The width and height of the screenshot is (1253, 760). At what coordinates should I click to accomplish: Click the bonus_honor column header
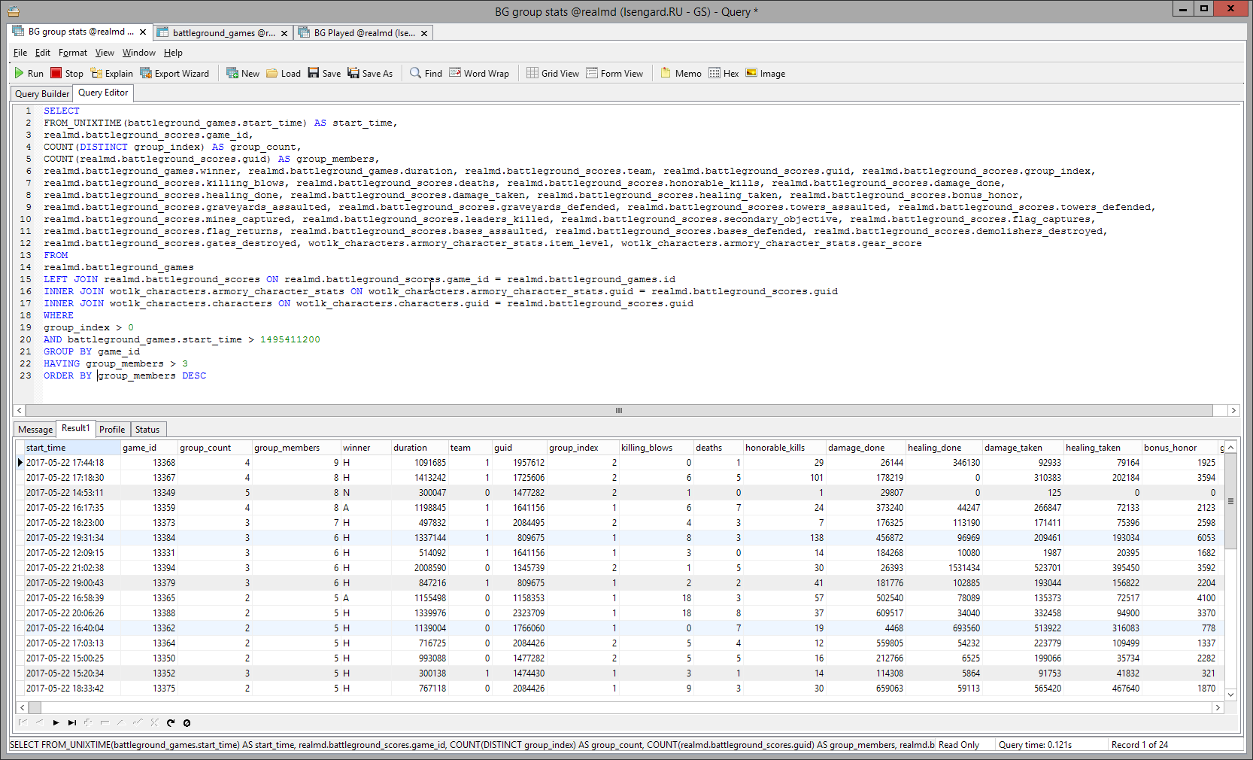[1179, 448]
